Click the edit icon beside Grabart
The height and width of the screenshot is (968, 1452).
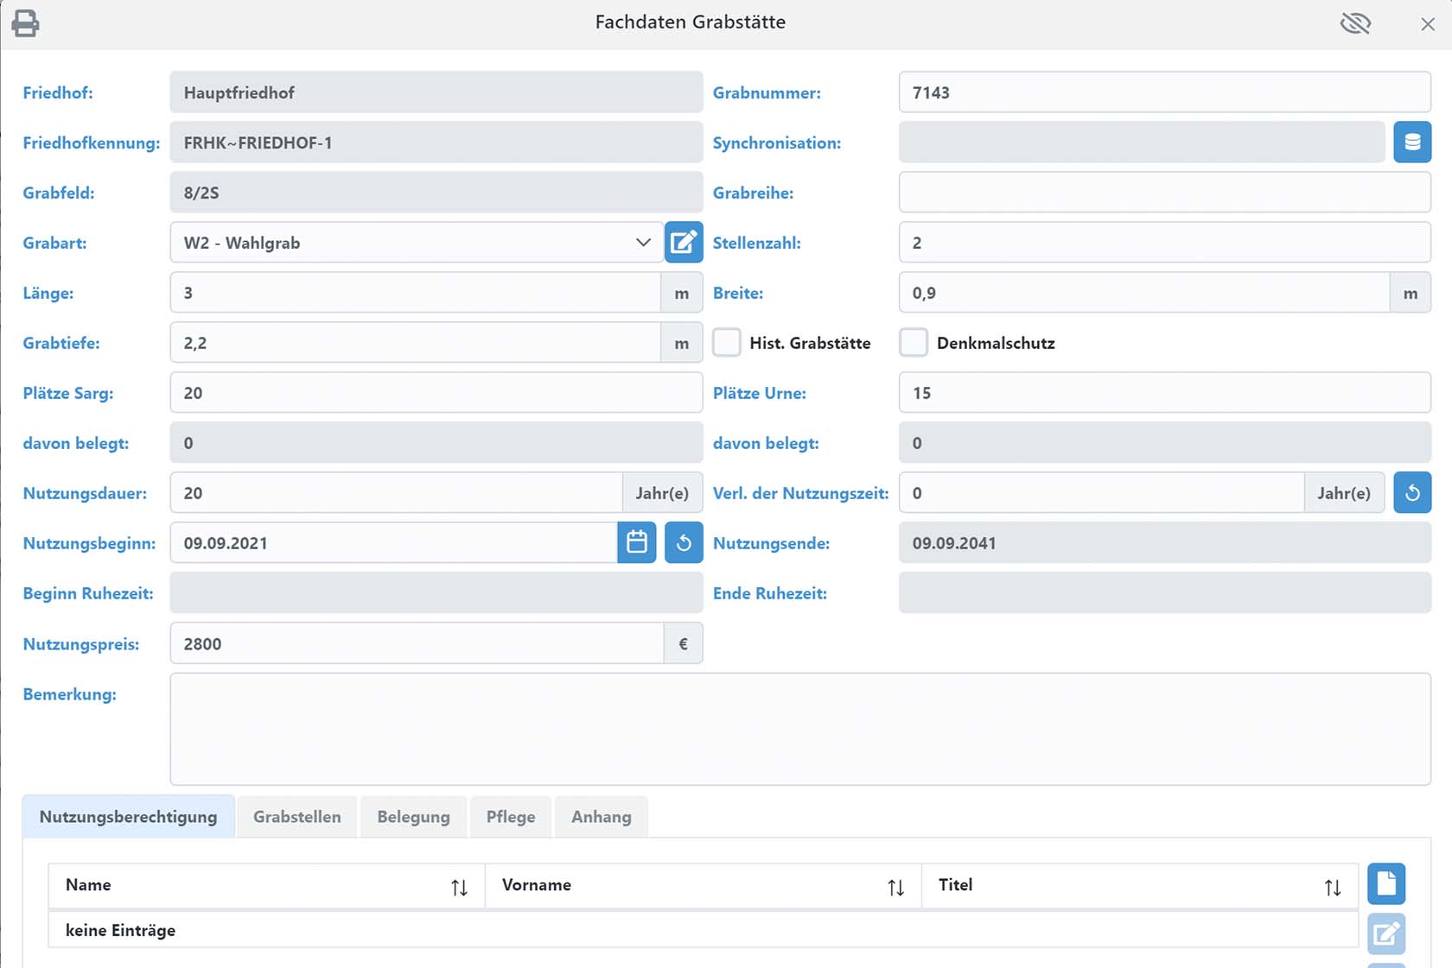tap(683, 243)
